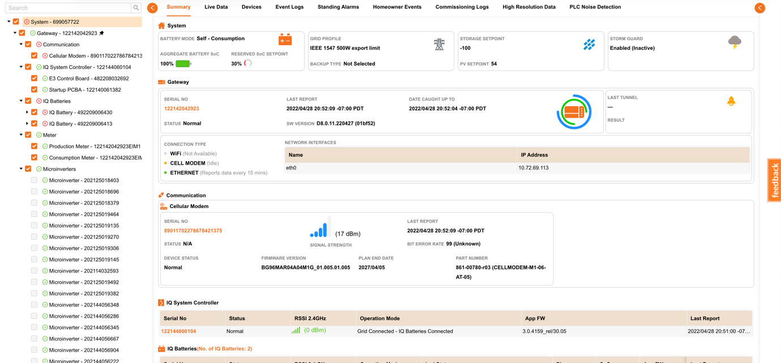This screenshot has height=363, width=781.
Task: Open the Commissioning Logs tab
Action: 462,7
